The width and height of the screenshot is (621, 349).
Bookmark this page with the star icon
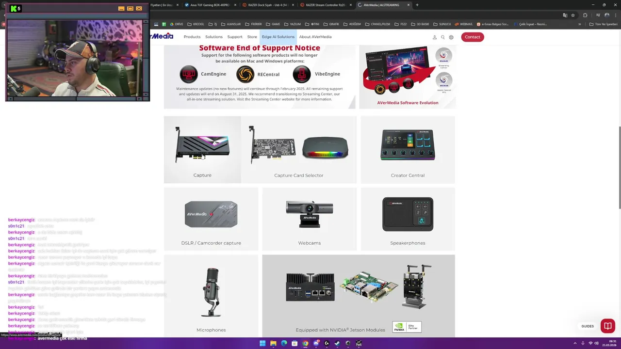pos(572,15)
